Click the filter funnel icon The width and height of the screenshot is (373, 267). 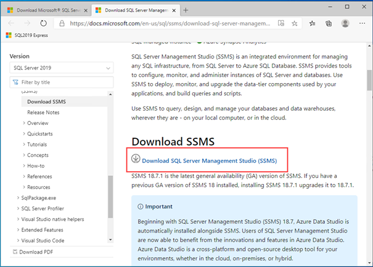pyautogui.click(x=15, y=82)
